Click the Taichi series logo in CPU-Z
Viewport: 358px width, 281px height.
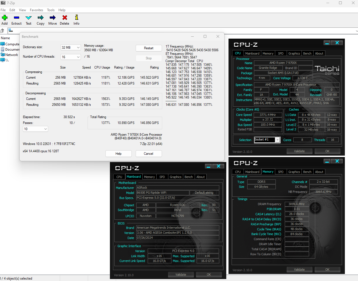327,70
